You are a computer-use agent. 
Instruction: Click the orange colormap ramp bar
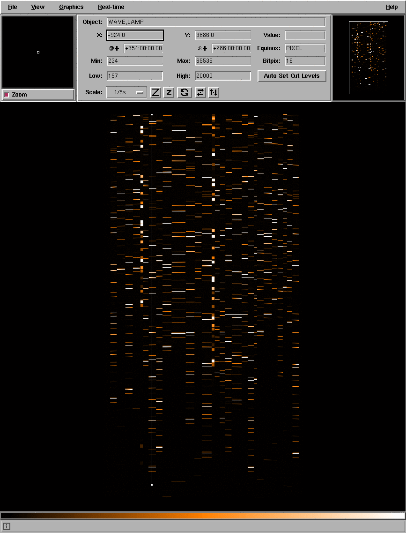coord(203,515)
